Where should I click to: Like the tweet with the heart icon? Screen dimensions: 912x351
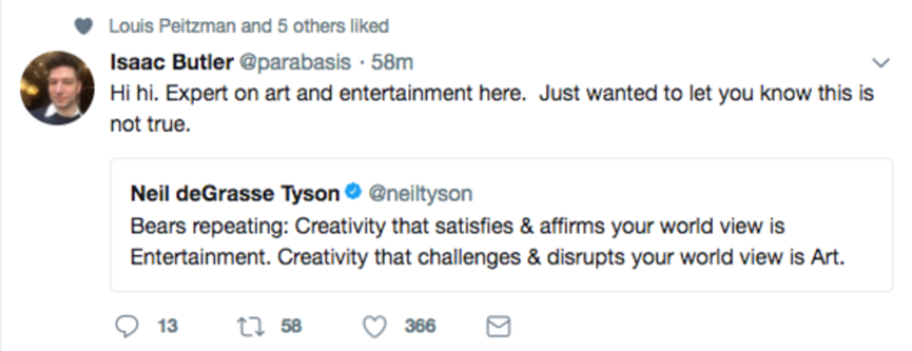(374, 327)
